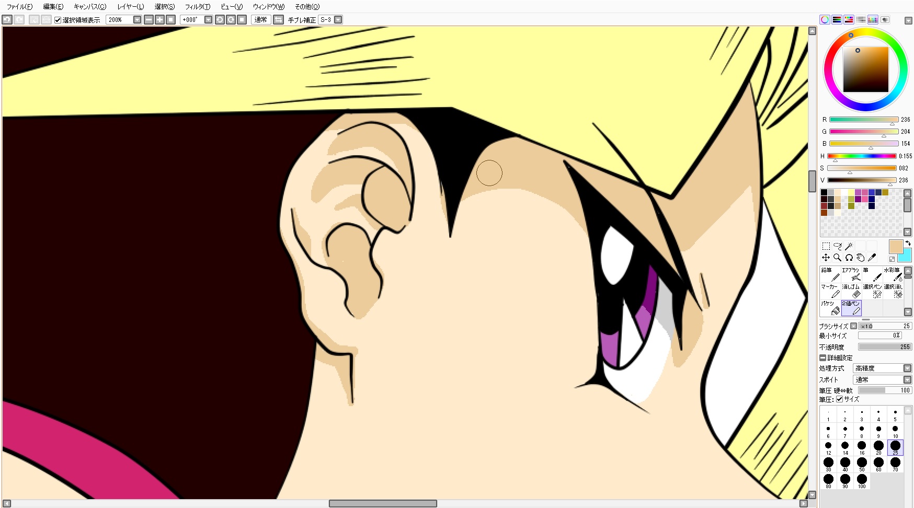Select the Zoom magnifier tool
The width and height of the screenshot is (914, 508).
(x=838, y=258)
